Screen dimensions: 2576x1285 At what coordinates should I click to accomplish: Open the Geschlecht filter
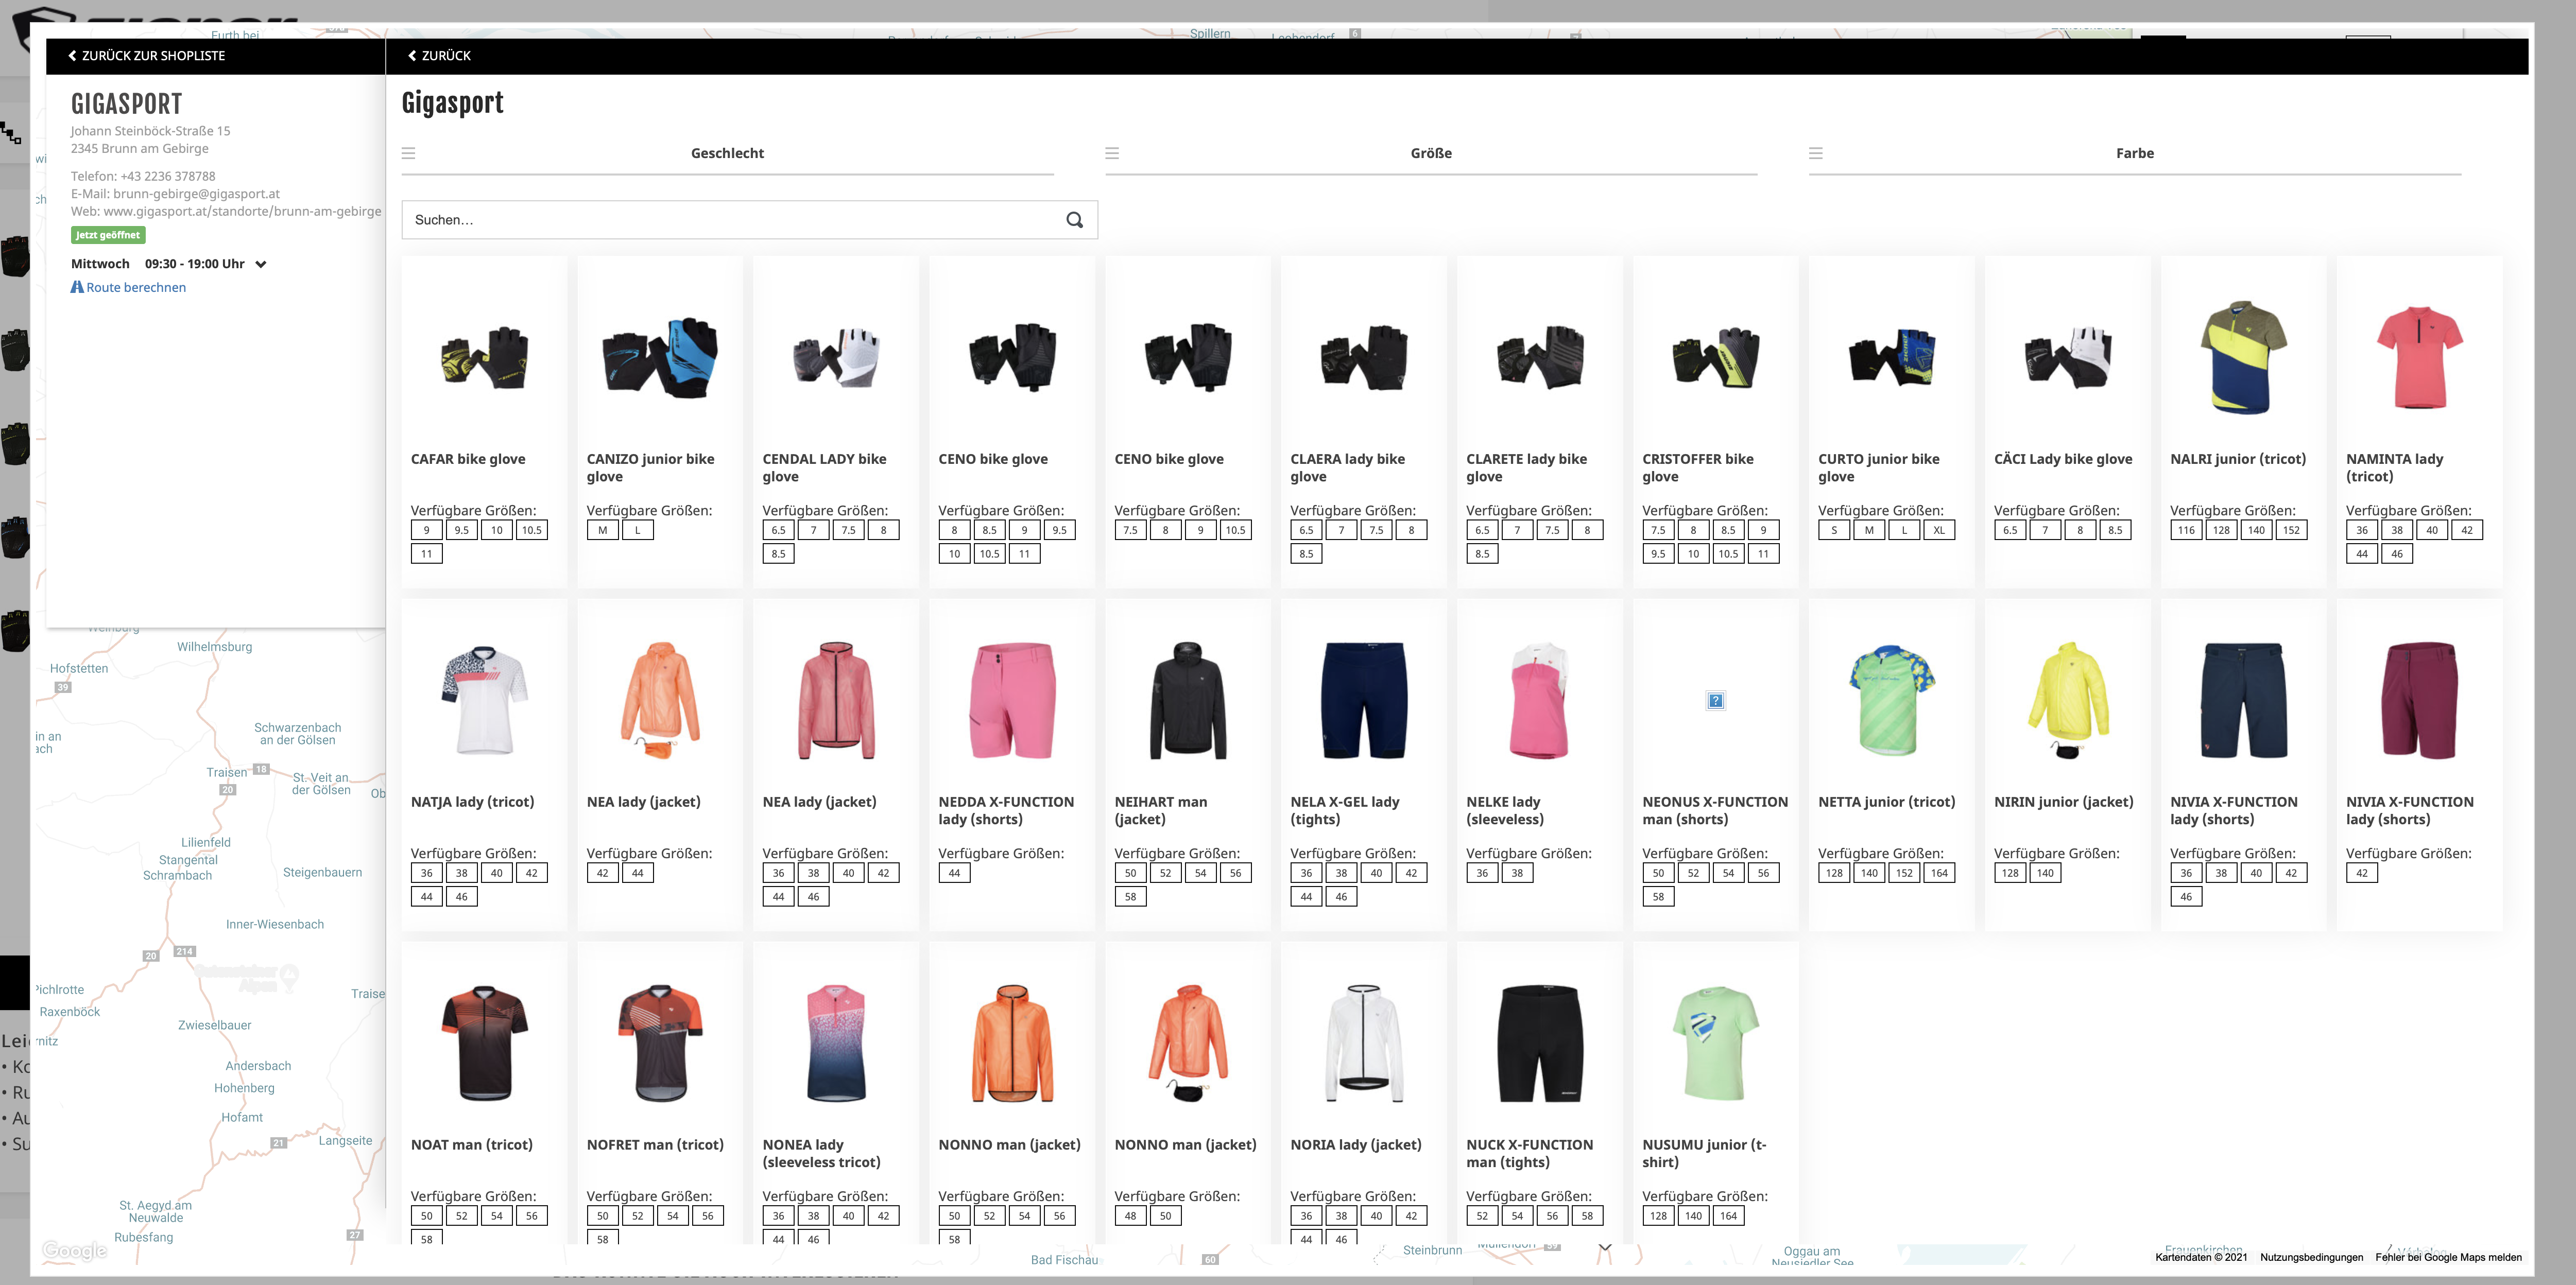727,153
